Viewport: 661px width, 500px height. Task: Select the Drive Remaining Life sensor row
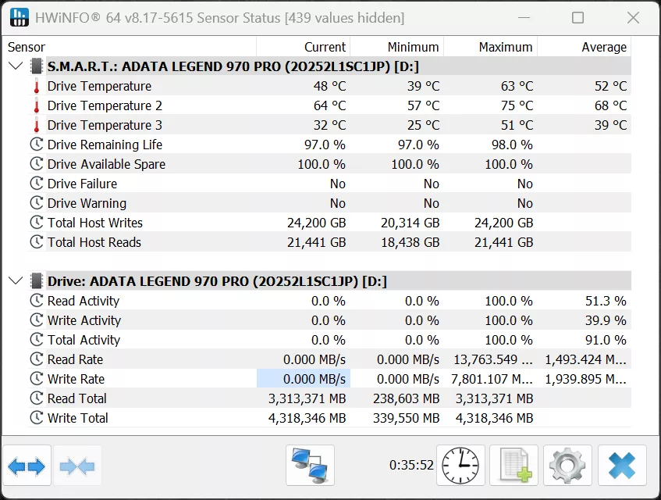click(329, 145)
